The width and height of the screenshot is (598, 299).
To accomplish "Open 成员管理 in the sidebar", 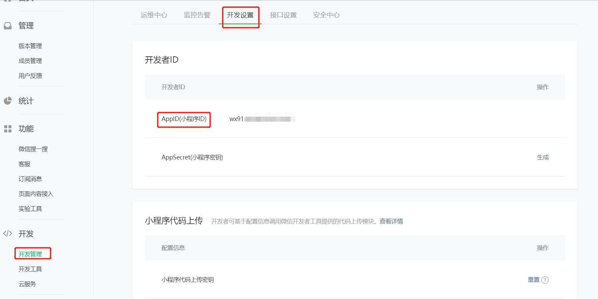I will tap(30, 61).
